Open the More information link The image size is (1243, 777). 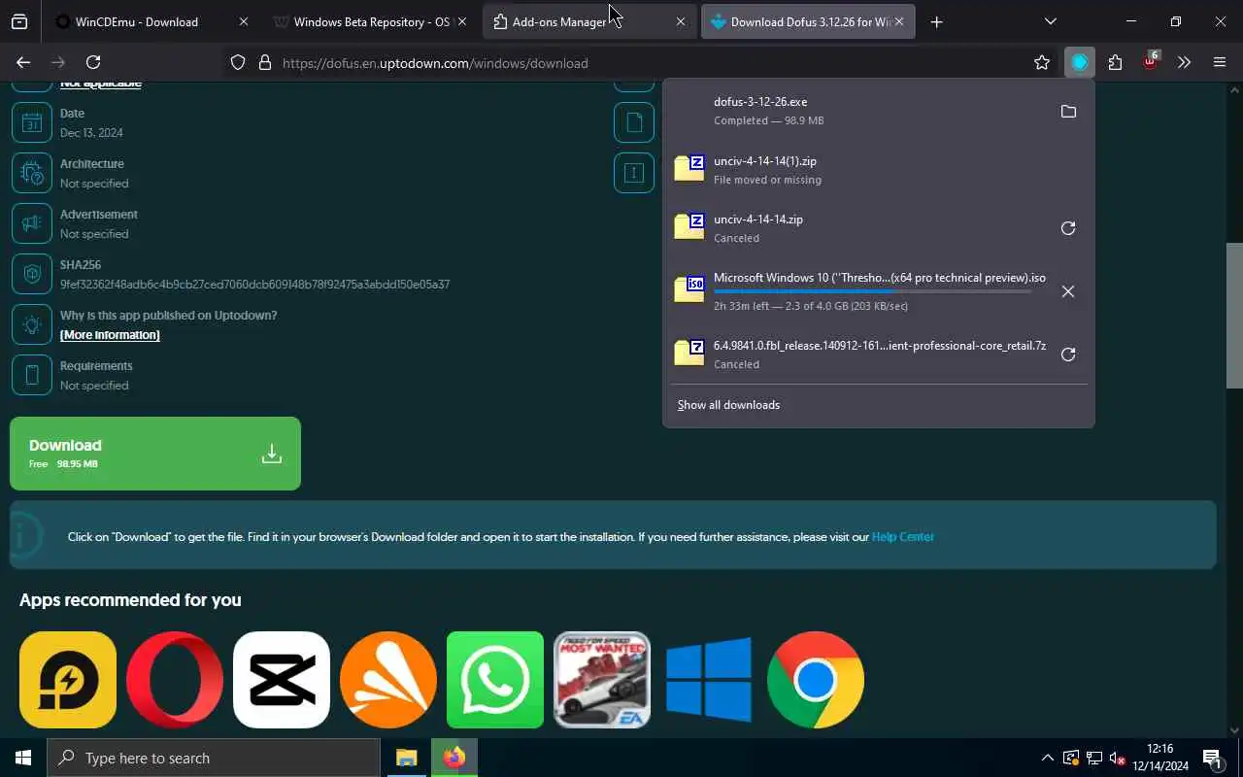pos(110,335)
